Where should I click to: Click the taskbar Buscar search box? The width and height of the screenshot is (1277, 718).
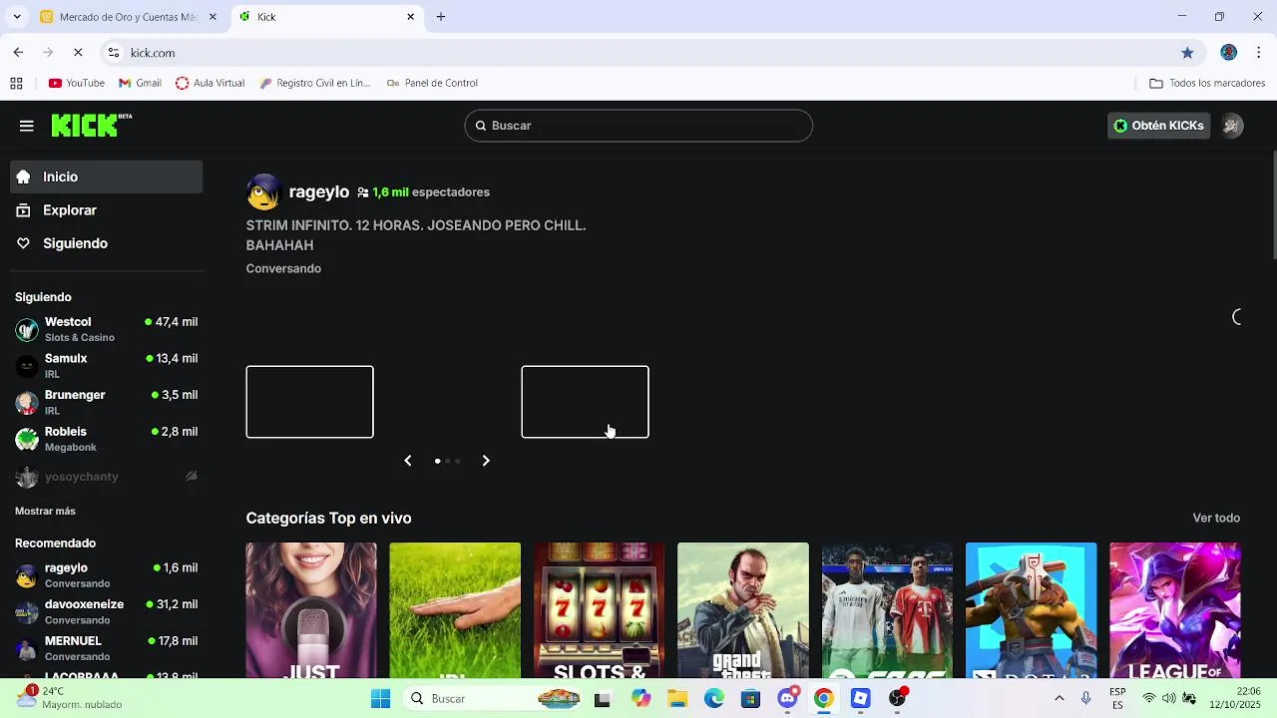(x=492, y=699)
